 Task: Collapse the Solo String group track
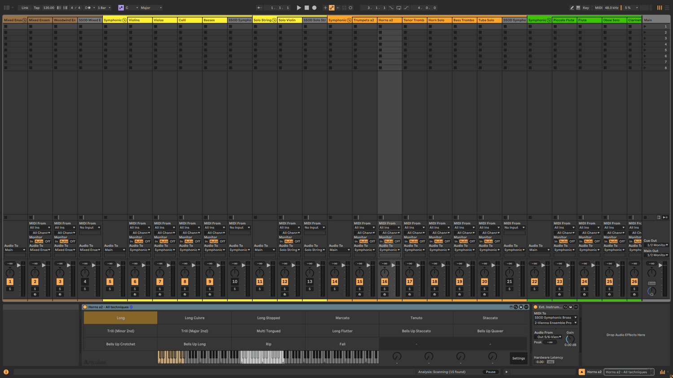tap(274, 20)
